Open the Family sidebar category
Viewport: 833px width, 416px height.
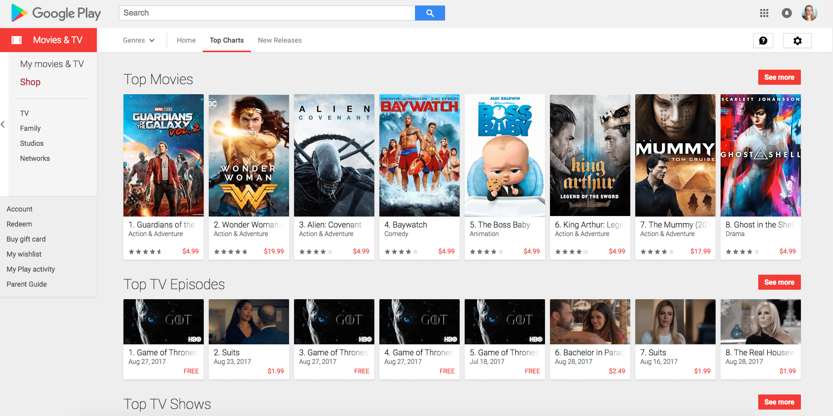tap(30, 128)
